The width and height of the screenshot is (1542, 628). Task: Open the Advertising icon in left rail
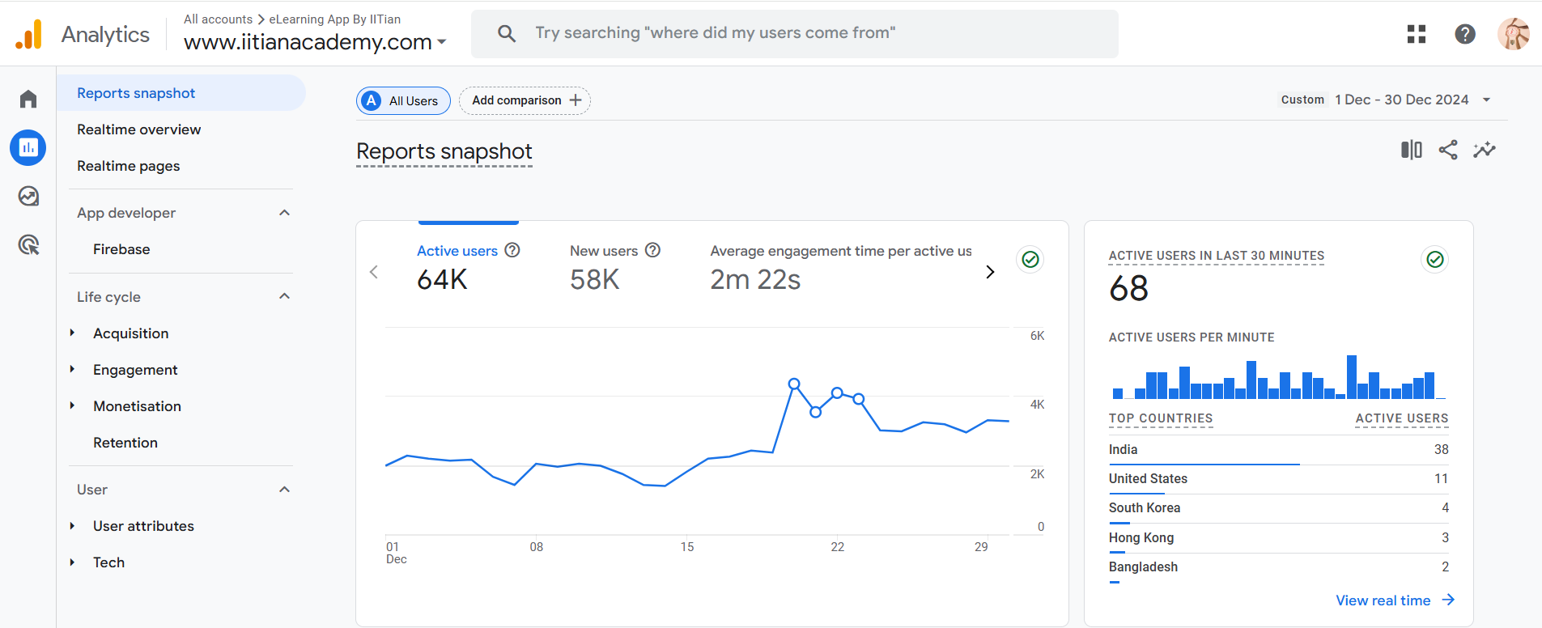(28, 244)
